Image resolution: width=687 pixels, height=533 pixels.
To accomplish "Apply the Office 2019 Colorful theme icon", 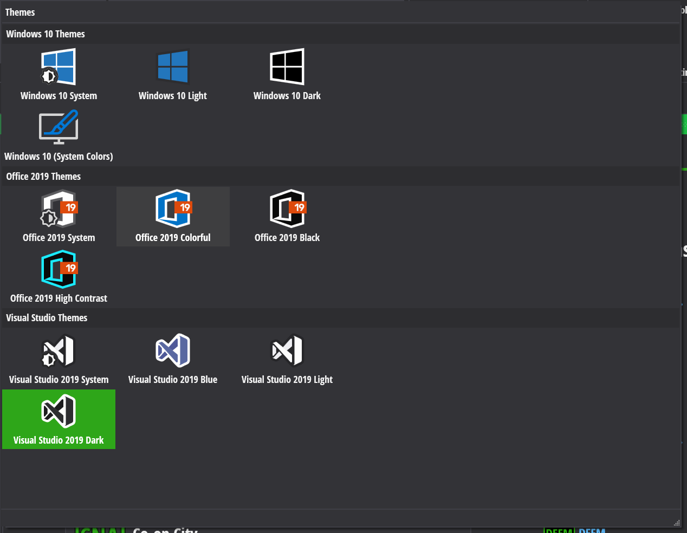I will tap(173, 209).
